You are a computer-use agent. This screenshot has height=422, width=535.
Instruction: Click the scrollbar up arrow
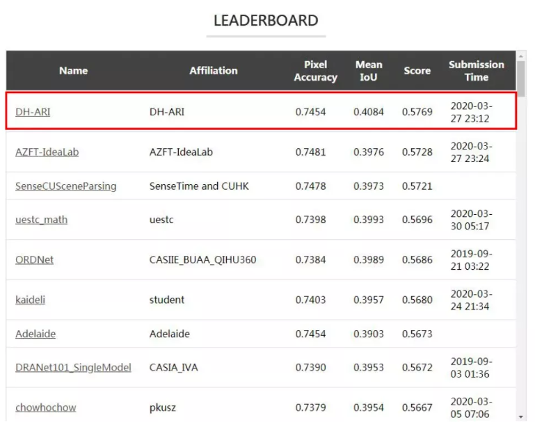click(521, 56)
